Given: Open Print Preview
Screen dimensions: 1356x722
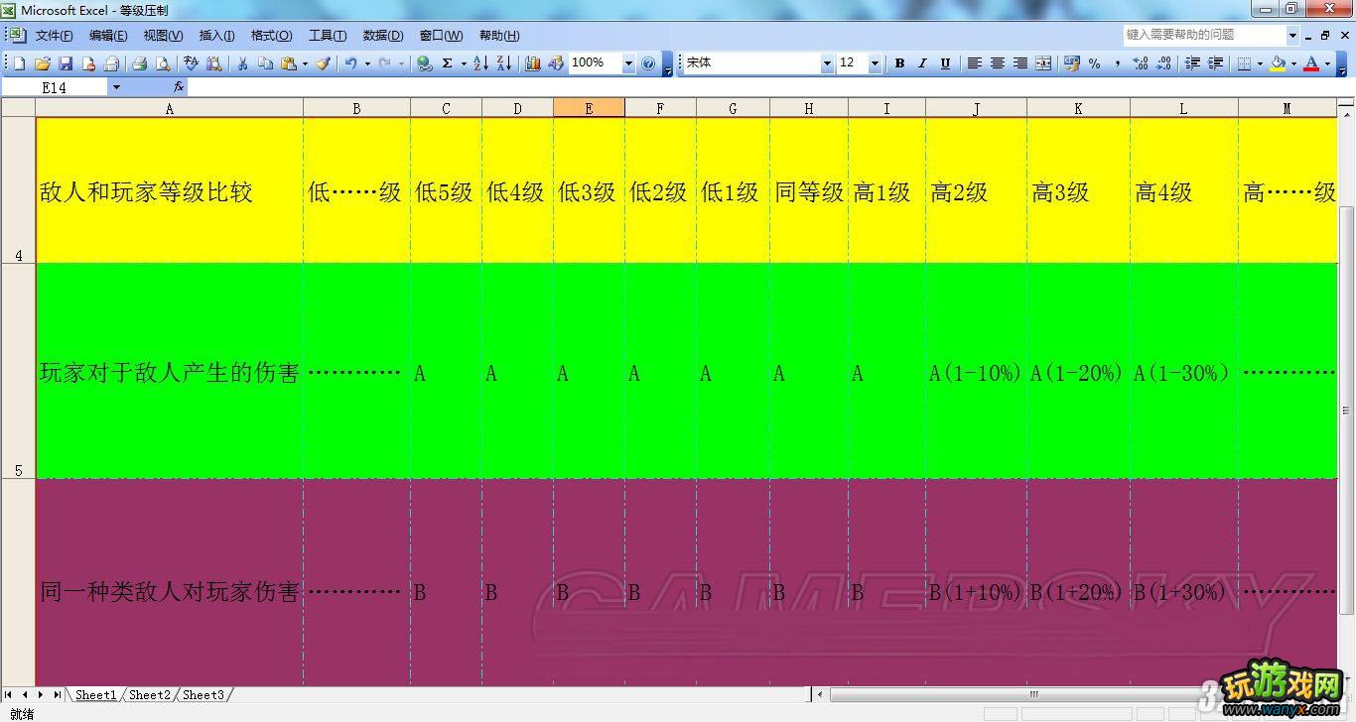Looking at the screenshot, I should click(x=163, y=63).
